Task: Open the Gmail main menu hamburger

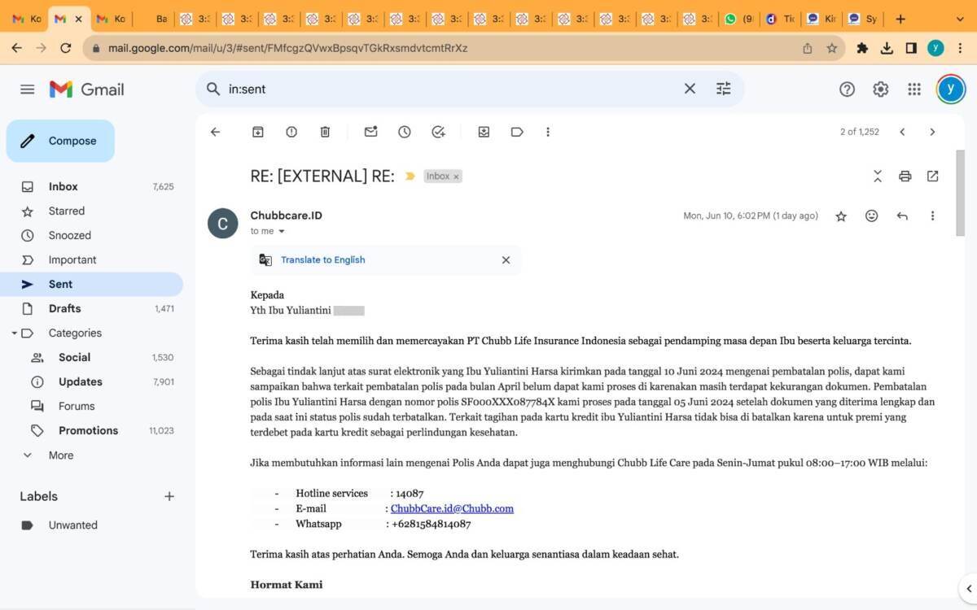Action: pyautogui.click(x=28, y=89)
